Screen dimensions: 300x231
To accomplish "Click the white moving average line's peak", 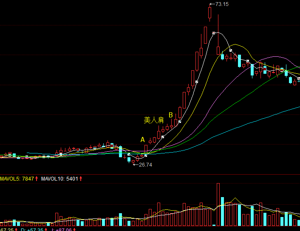I will pos(216,32).
